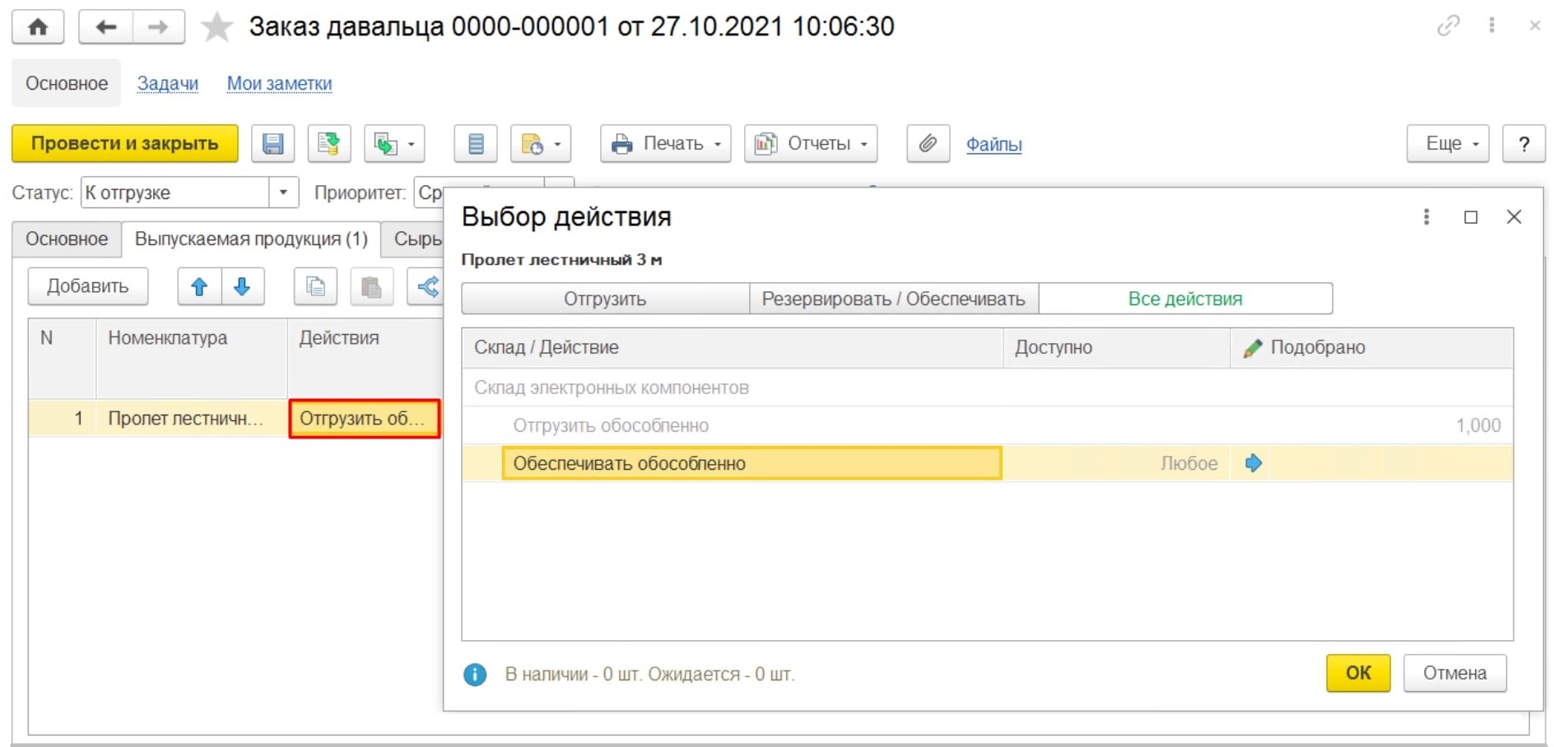
Task: Move row up with blue up arrow
Action: [x=199, y=286]
